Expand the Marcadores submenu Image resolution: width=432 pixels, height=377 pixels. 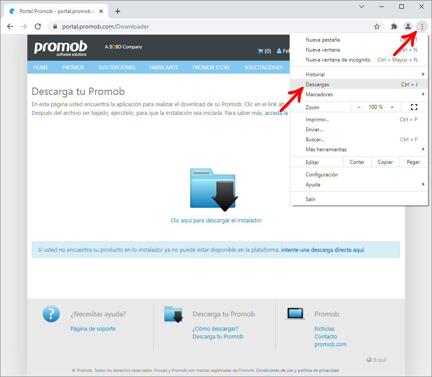click(x=359, y=94)
